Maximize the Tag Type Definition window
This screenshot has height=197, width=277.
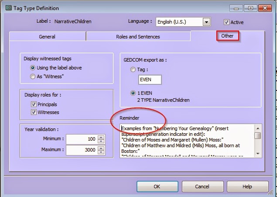point(250,8)
